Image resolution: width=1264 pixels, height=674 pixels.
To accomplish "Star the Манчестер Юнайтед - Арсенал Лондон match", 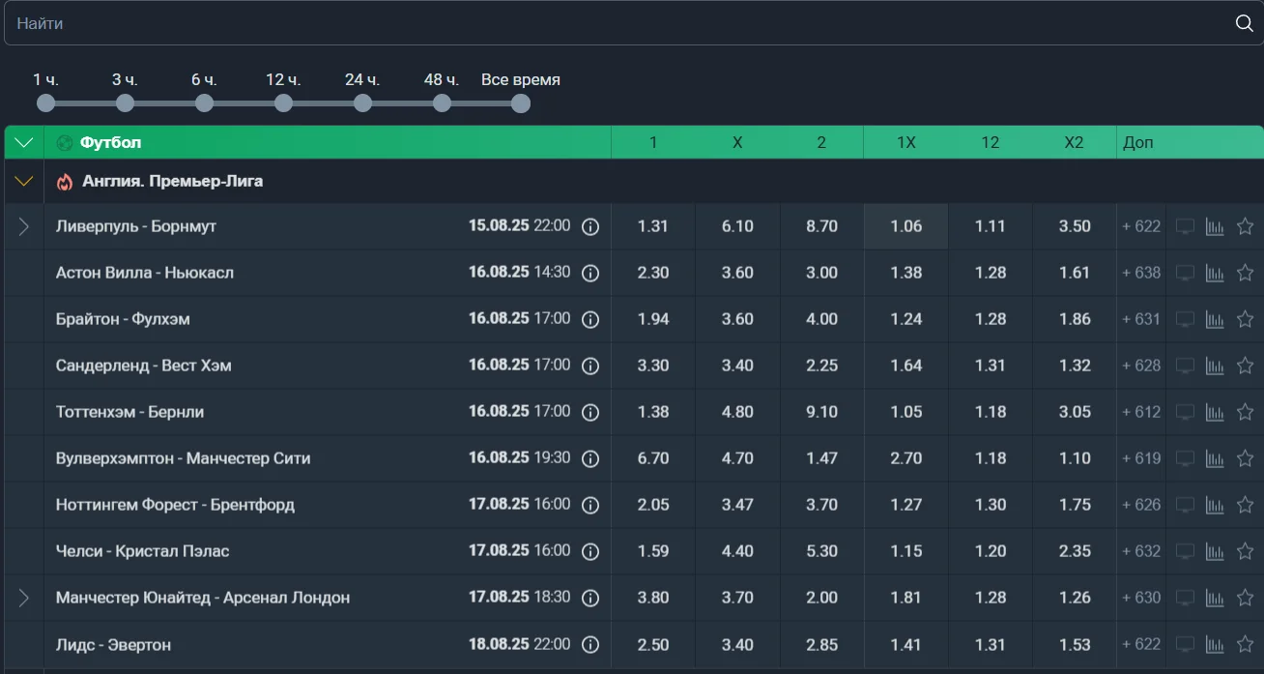I will [x=1245, y=598].
